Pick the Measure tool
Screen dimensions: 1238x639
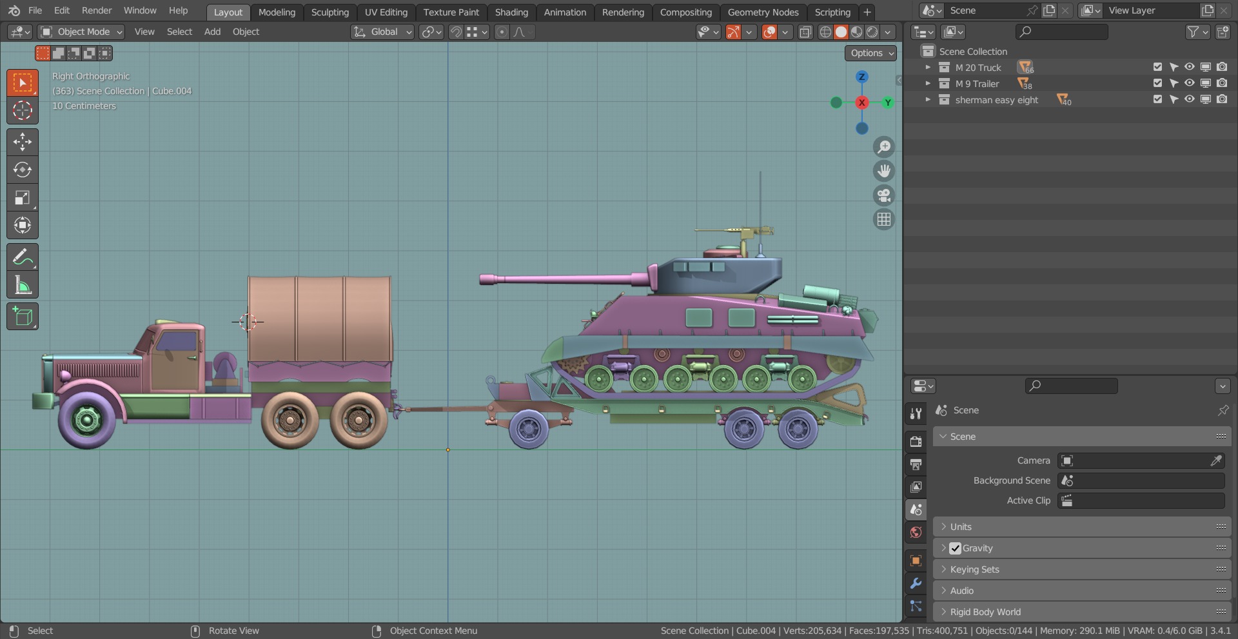(23, 284)
